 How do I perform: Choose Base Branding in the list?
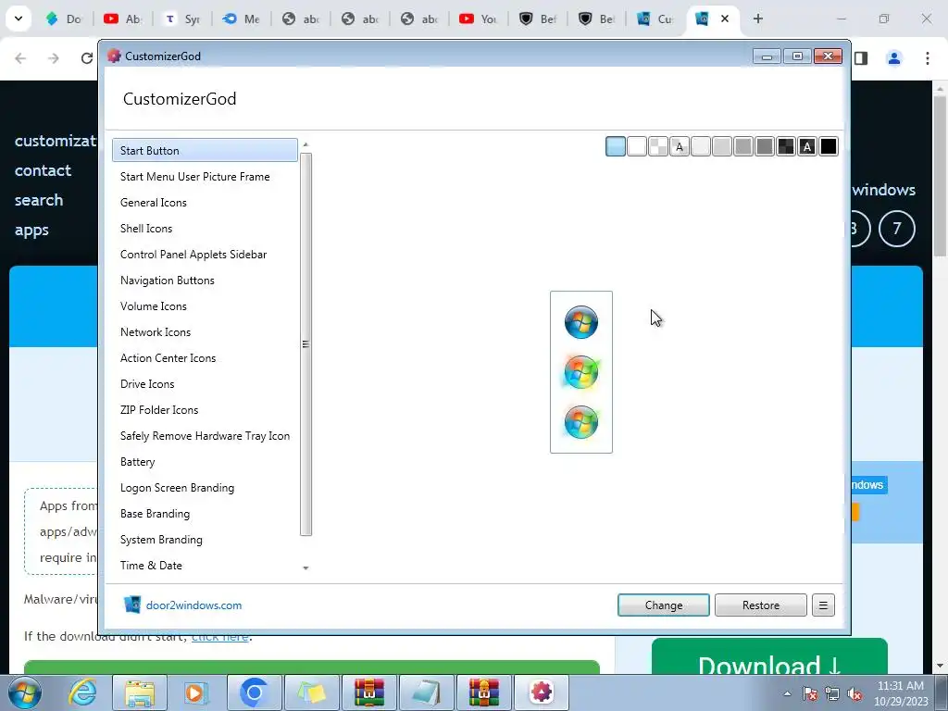(x=205, y=514)
